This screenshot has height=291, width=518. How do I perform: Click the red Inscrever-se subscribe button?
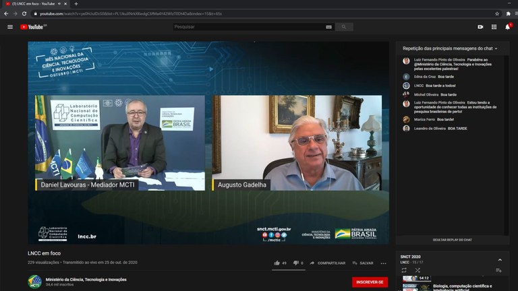tap(370, 282)
